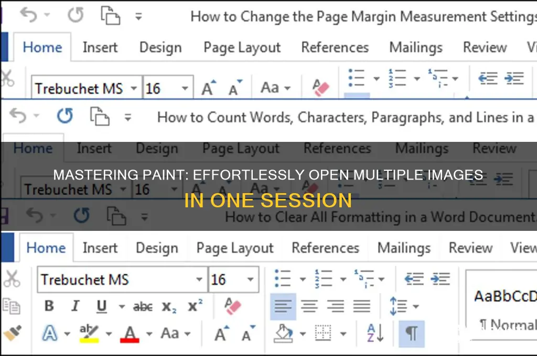Toggle Strikethrough in the bottom window ribbon
The height and width of the screenshot is (356, 537).
tap(143, 307)
